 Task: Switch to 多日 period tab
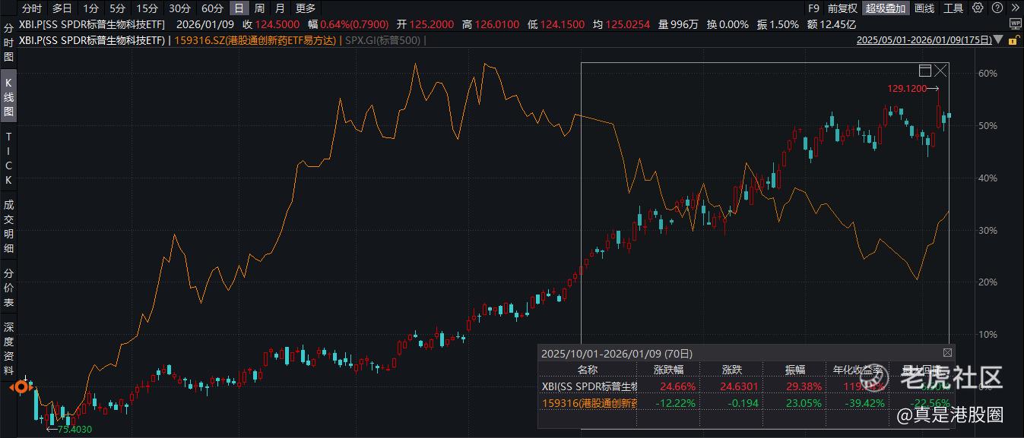[x=62, y=8]
